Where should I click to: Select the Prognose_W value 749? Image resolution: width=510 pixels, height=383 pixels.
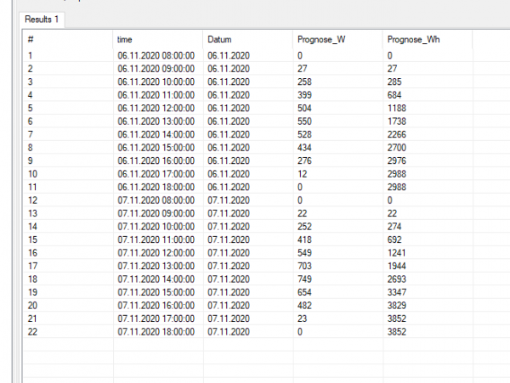click(306, 278)
